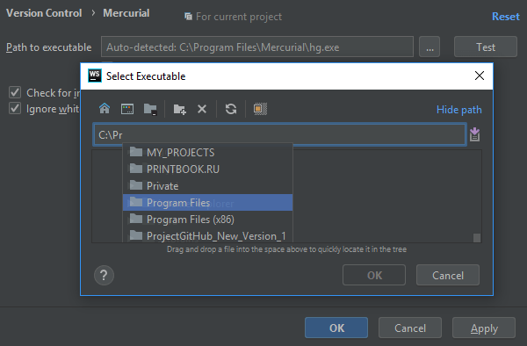Viewport: 527px width, 346px height.
Task: Click the Hide path link
Action: (x=458, y=110)
